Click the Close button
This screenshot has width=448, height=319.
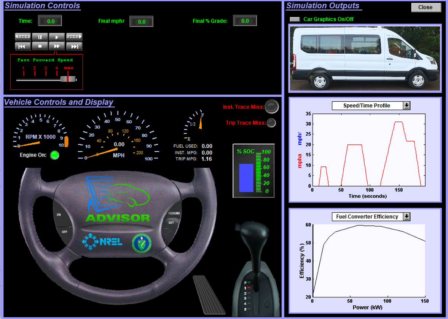click(426, 8)
